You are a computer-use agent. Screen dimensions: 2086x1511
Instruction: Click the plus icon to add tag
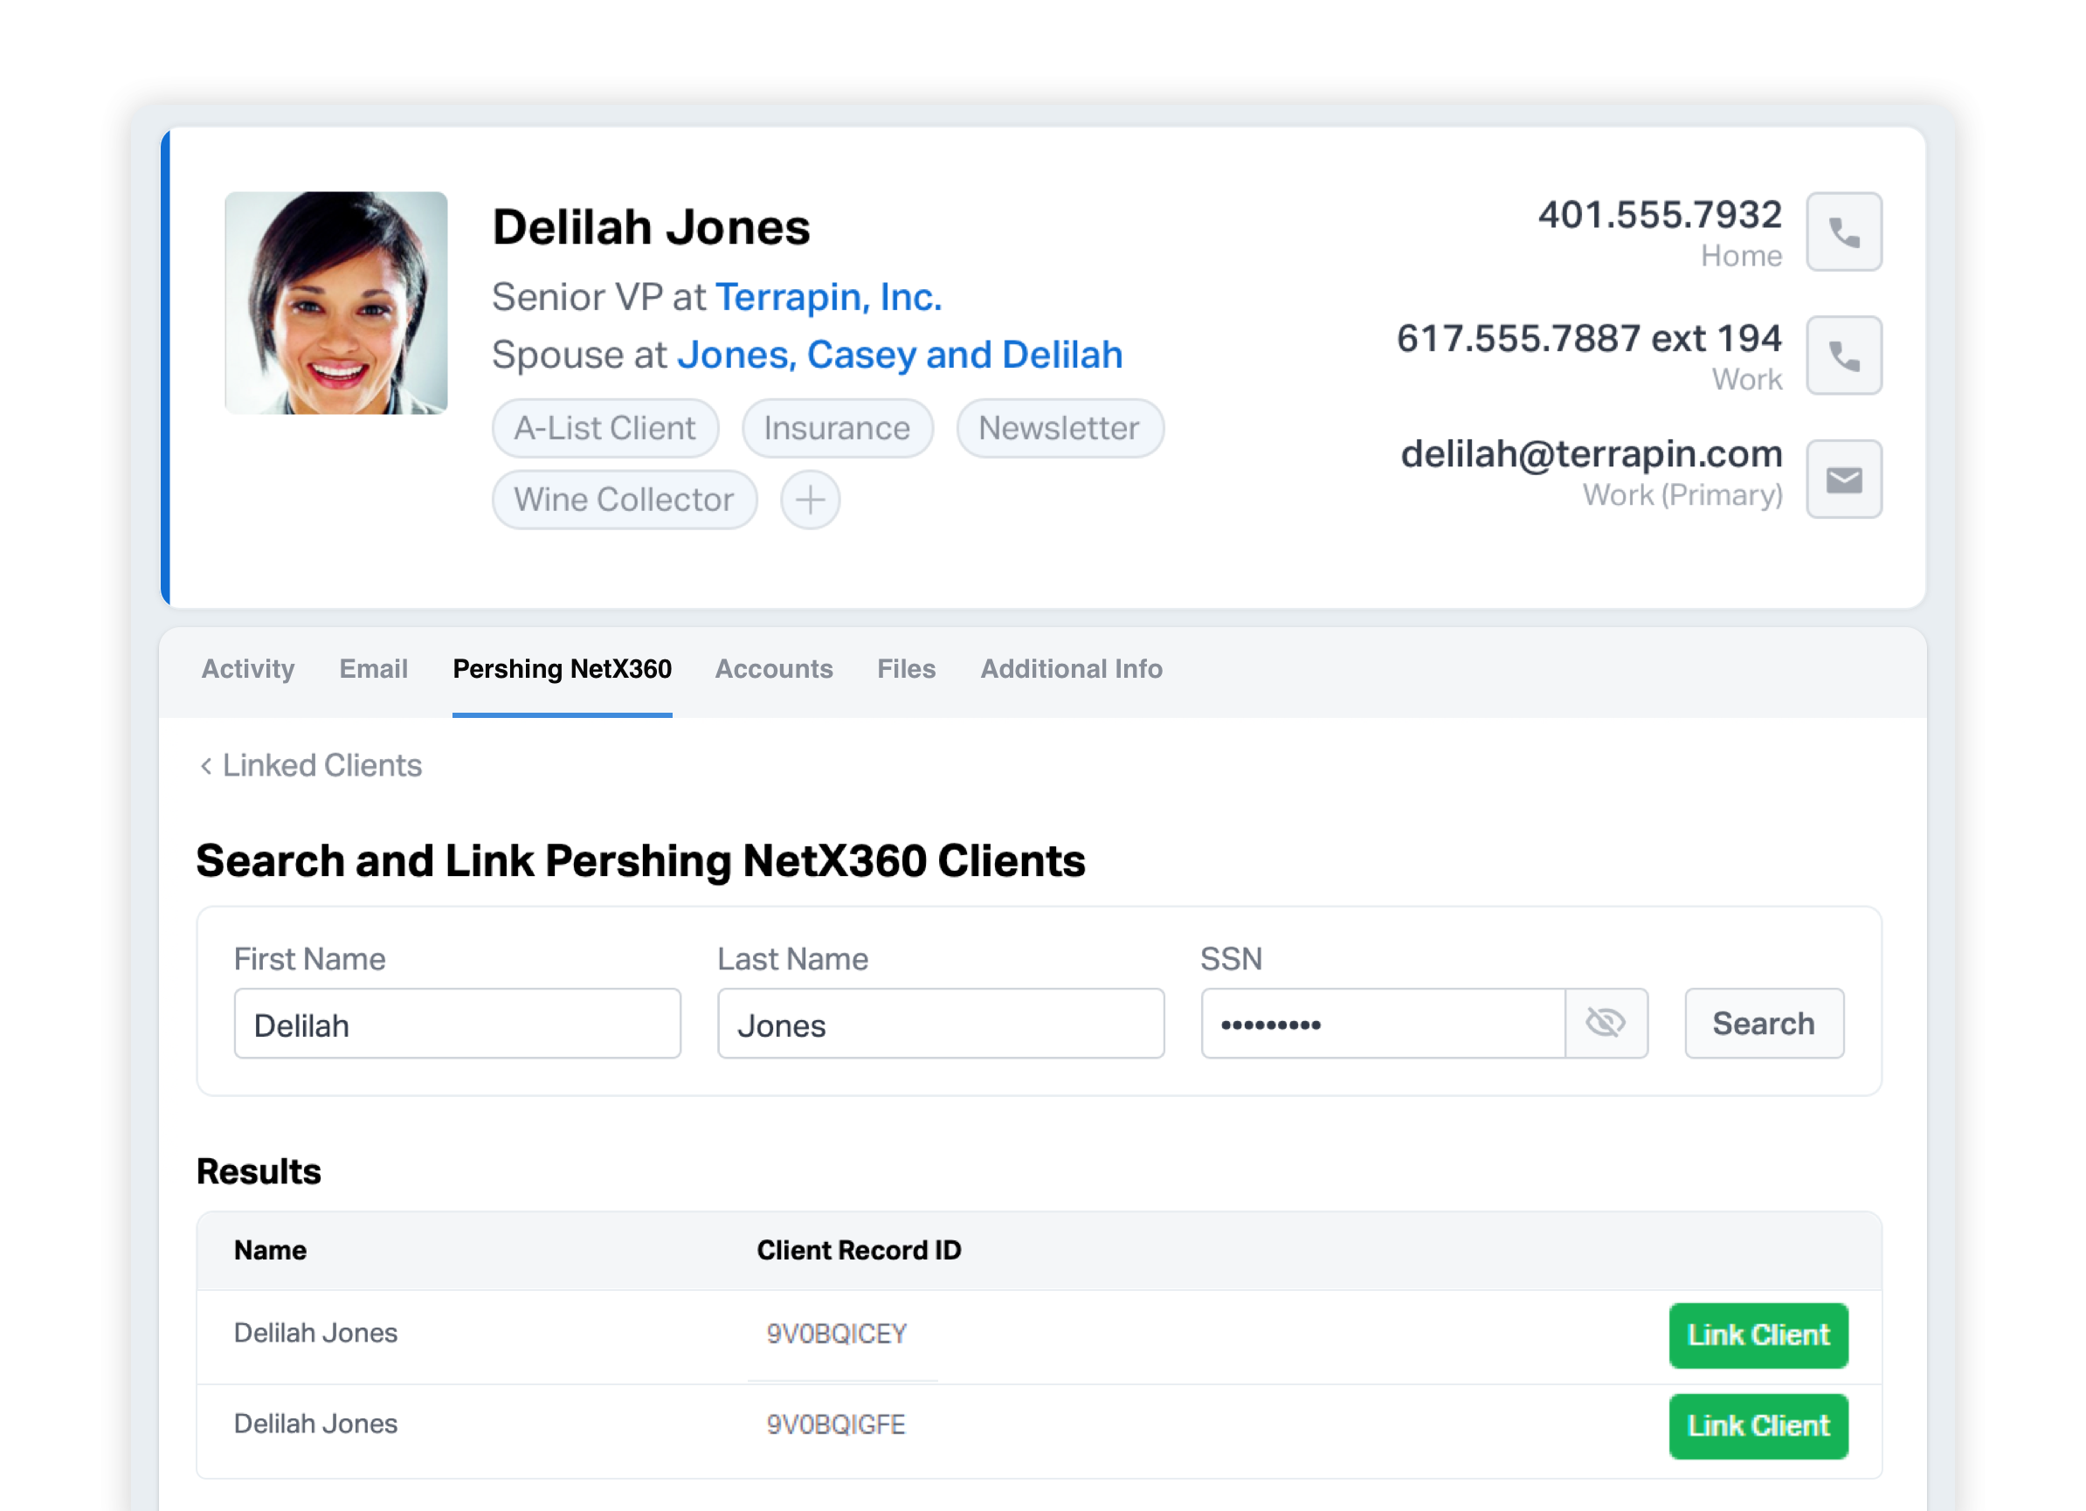(810, 500)
